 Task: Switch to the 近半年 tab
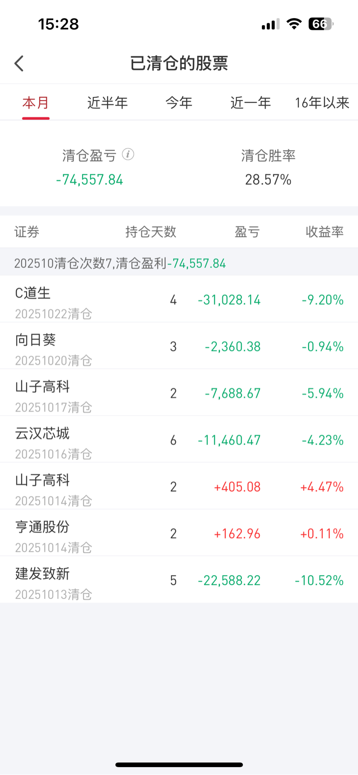coord(108,103)
